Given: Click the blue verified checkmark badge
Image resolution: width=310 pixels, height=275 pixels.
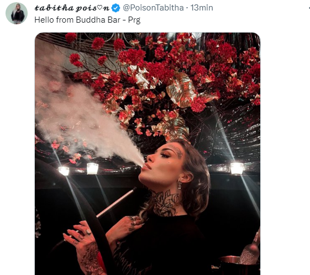Looking at the screenshot, I should click(115, 8).
